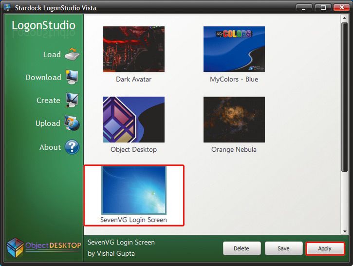The width and height of the screenshot is (353, 266).
Task: Click the scrollbar up arrow
Action: pyautogui.click(x=344, y=18)
